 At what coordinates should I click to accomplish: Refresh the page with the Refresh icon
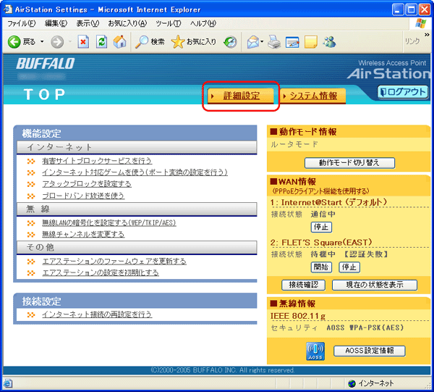[x=101, y=42]
